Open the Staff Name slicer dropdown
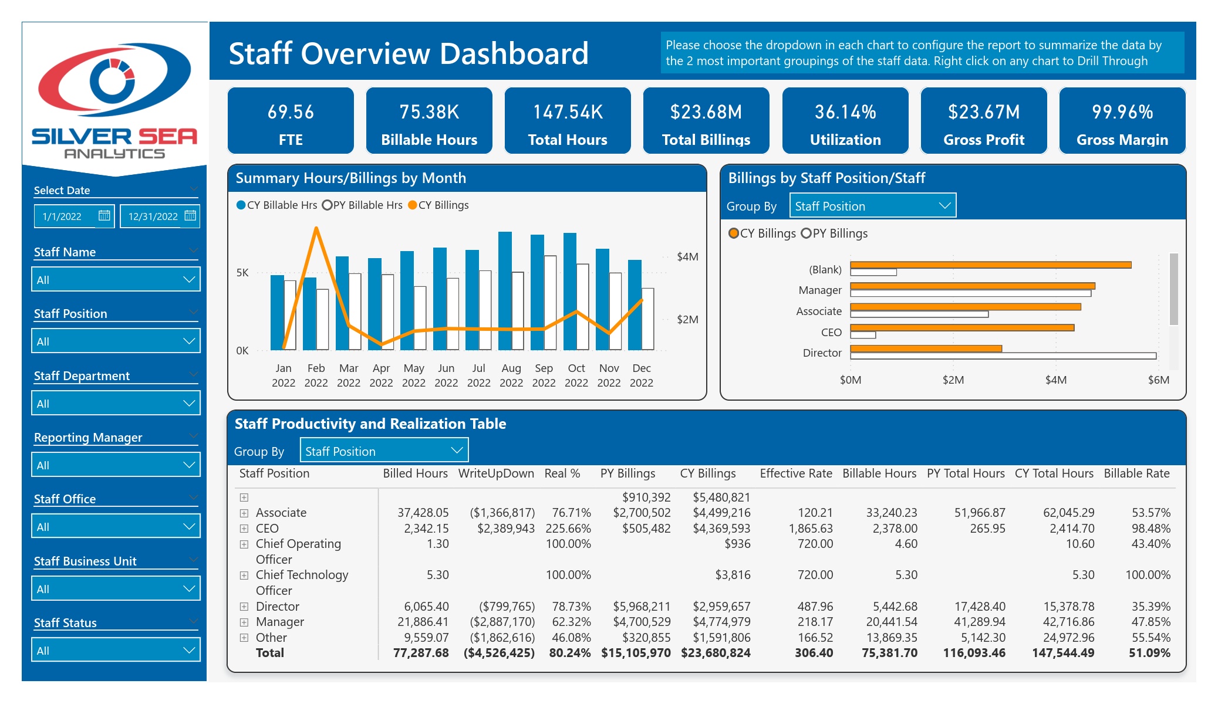 coord(116,279)
